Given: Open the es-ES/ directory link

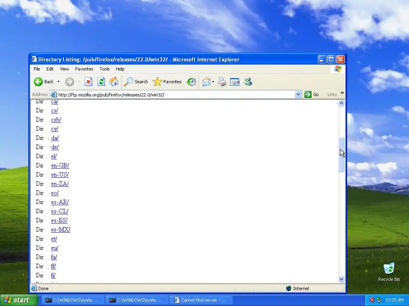Looking at the screenshot, I should [59, 220].
